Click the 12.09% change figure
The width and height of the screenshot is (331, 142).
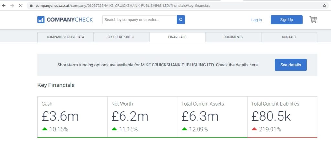pyautogui.click(x=198, y=129)
